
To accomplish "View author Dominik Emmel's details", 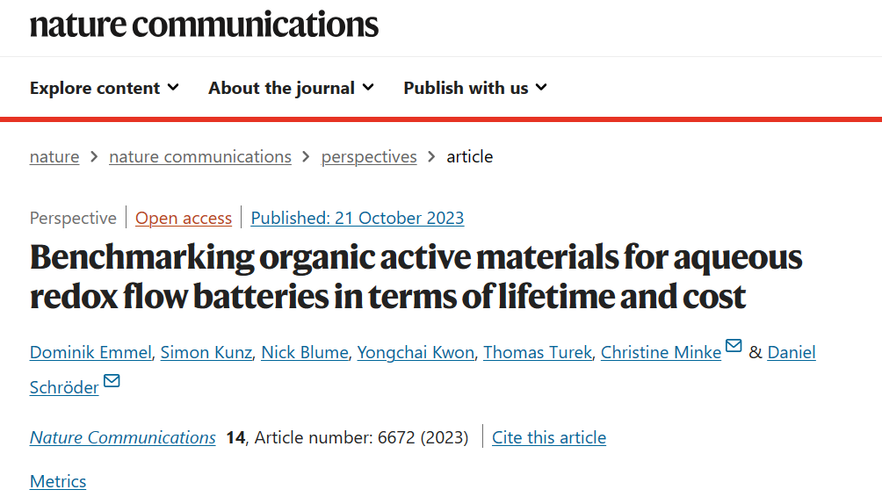I will 90,352.
